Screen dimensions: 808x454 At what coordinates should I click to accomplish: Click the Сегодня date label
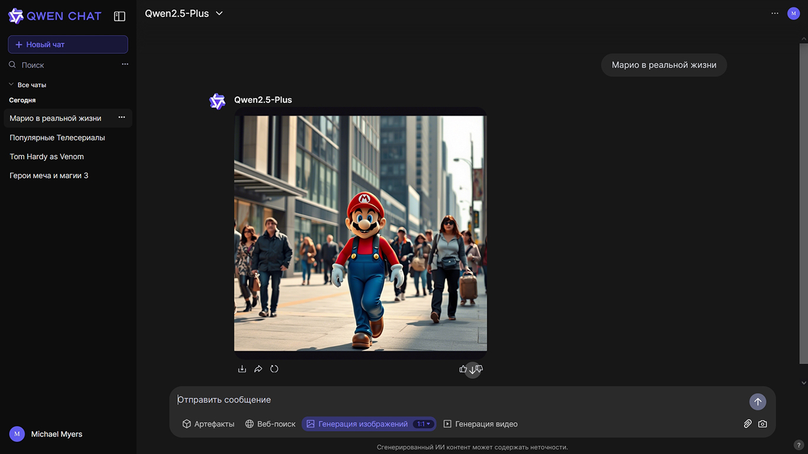pos(22,100)
